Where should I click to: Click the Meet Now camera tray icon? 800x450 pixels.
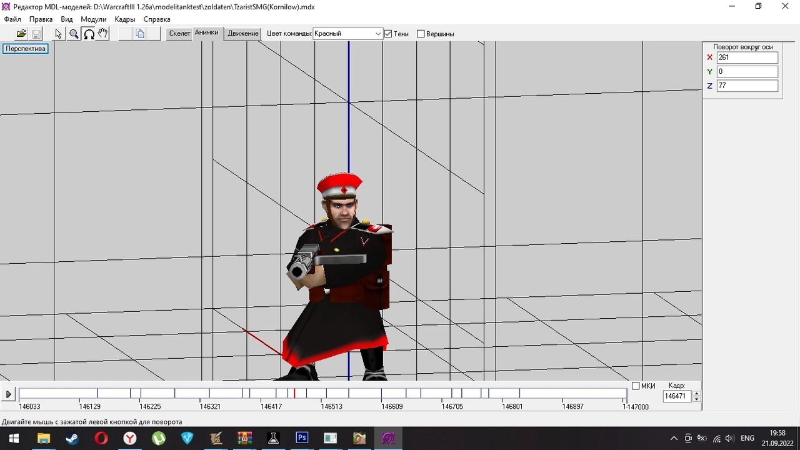688,439
